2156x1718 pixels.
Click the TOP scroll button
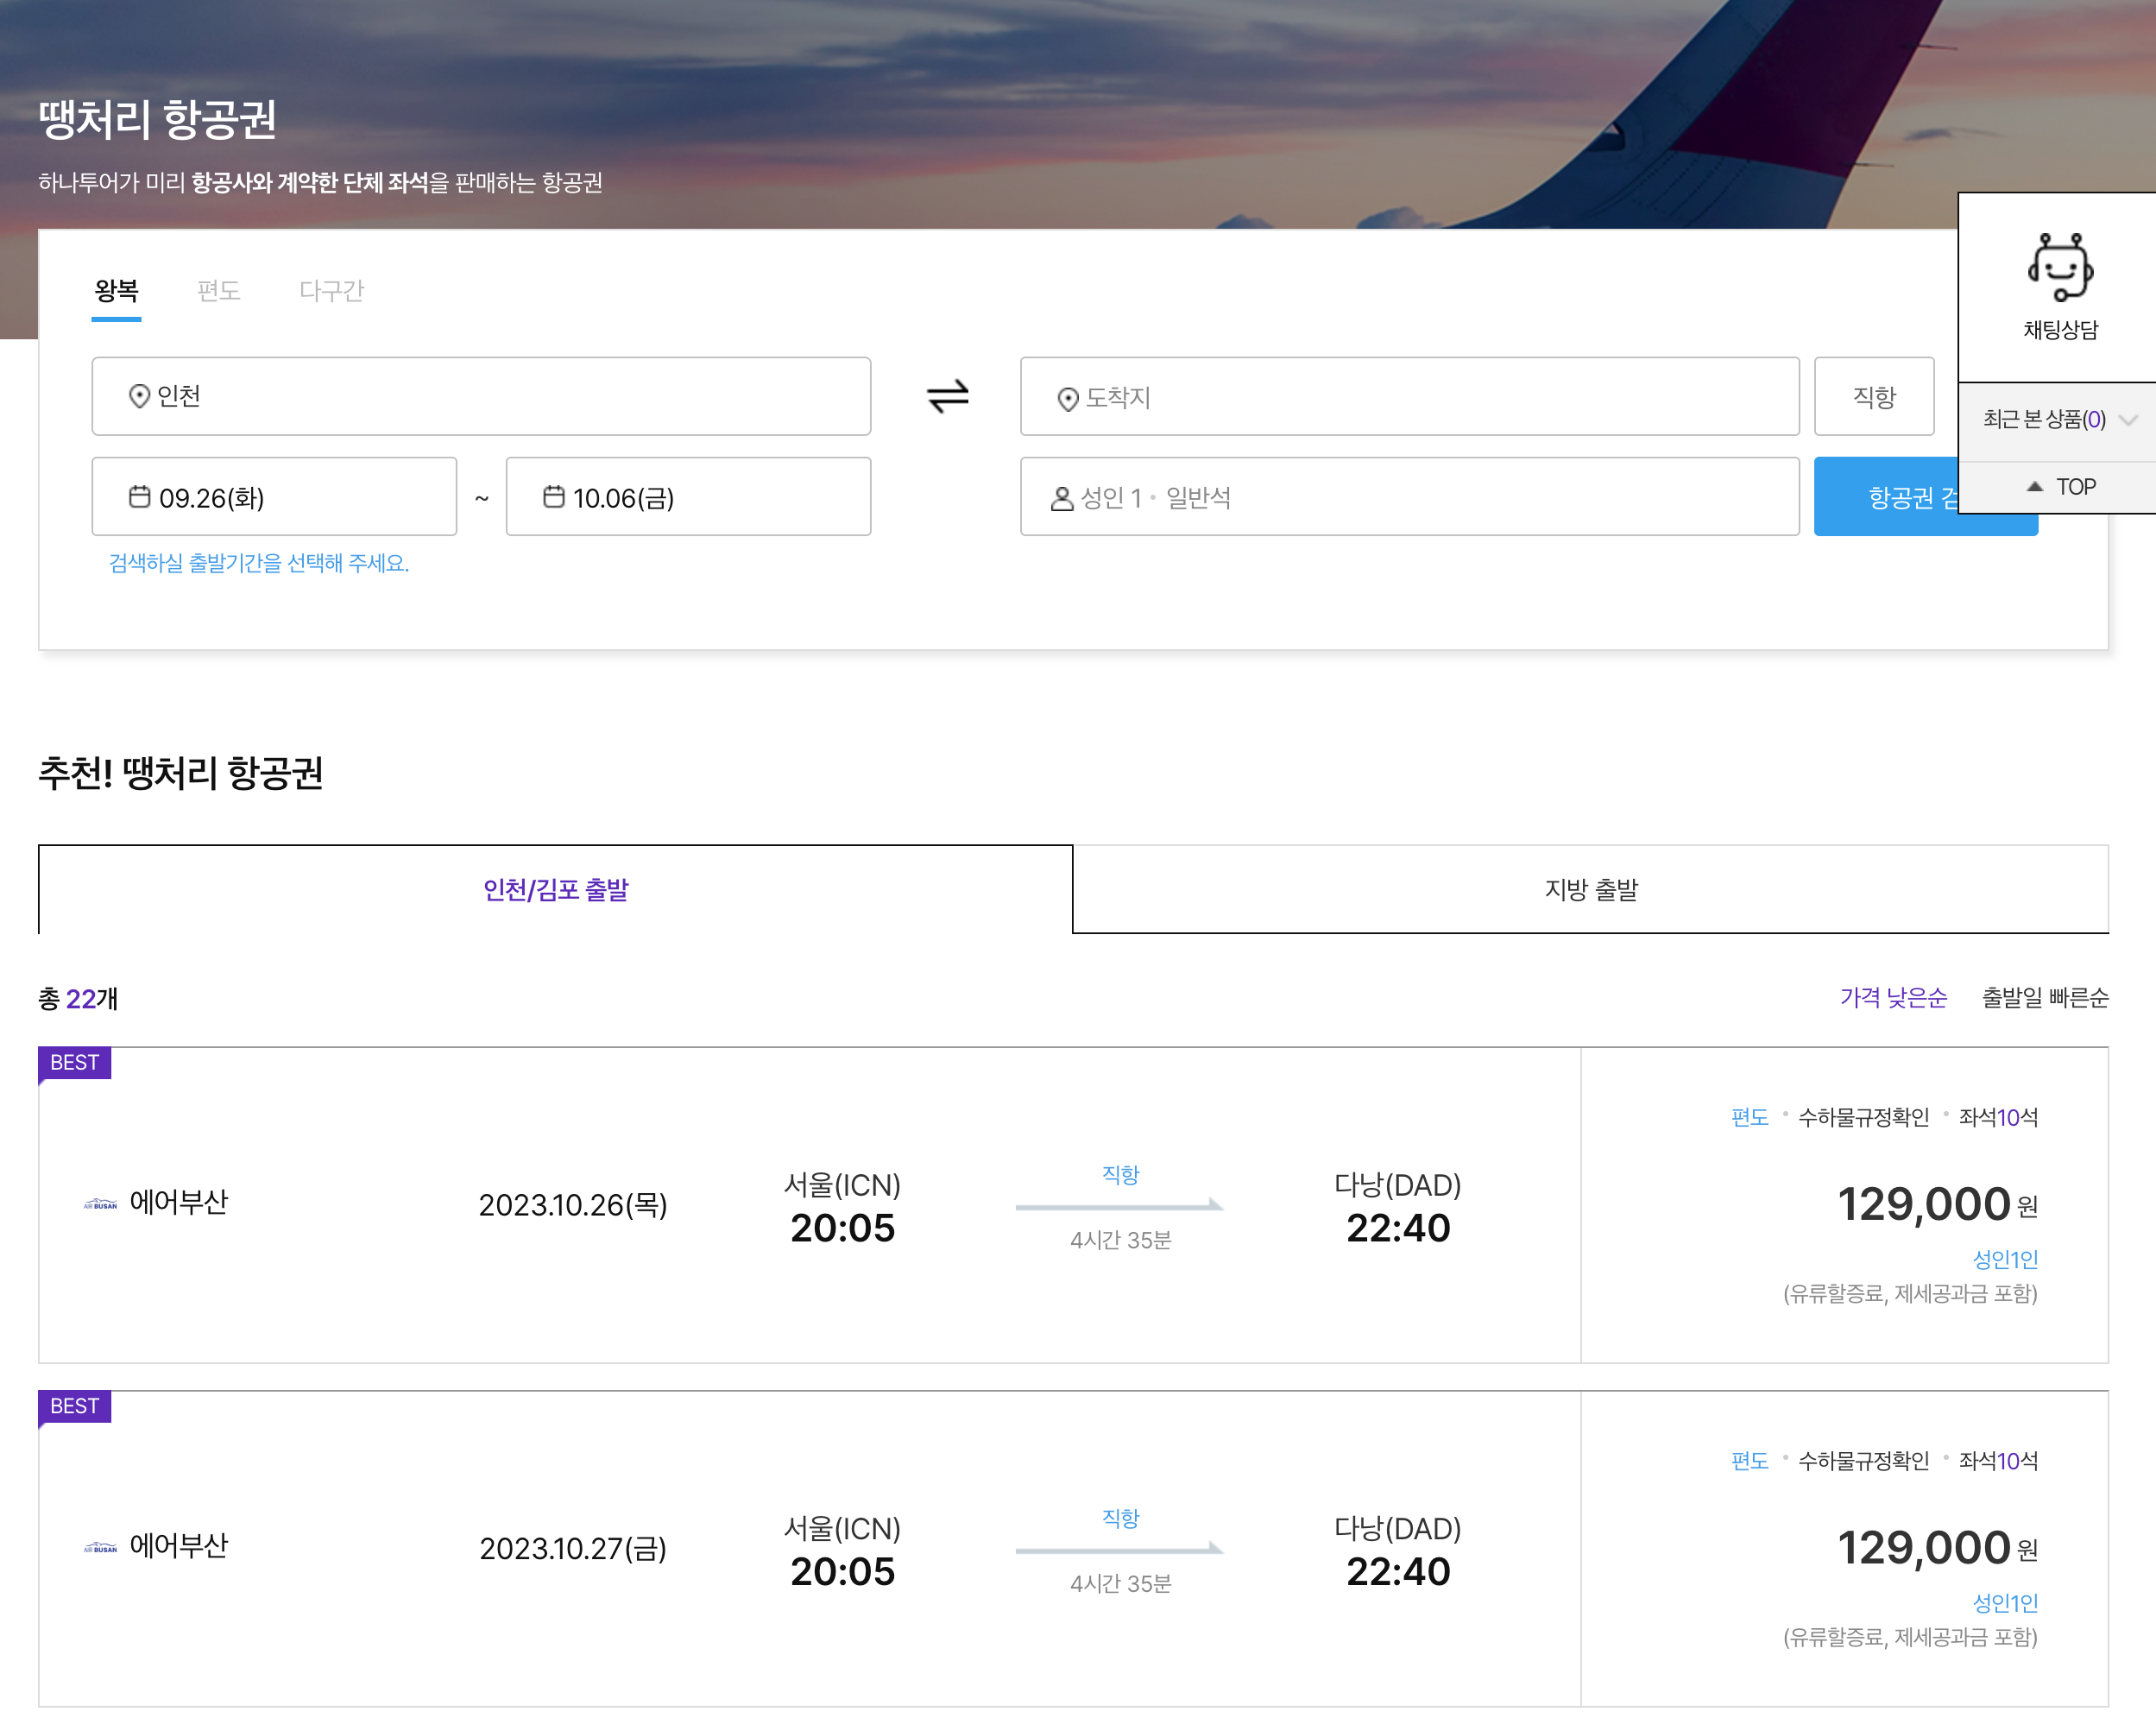(2064, 486)
